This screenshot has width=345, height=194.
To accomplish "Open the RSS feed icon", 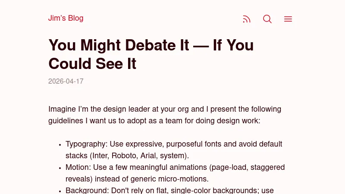I will (x=247, y=19).
